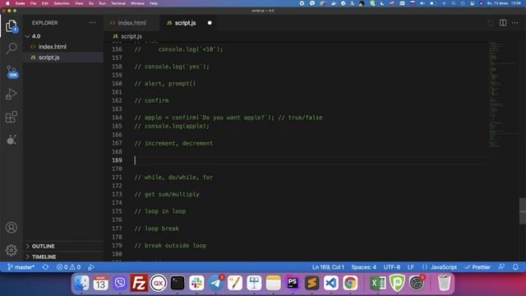Open the errors and warnings indicator
The height and width of the screenshot is (296, 526).
tap(68, 267)
